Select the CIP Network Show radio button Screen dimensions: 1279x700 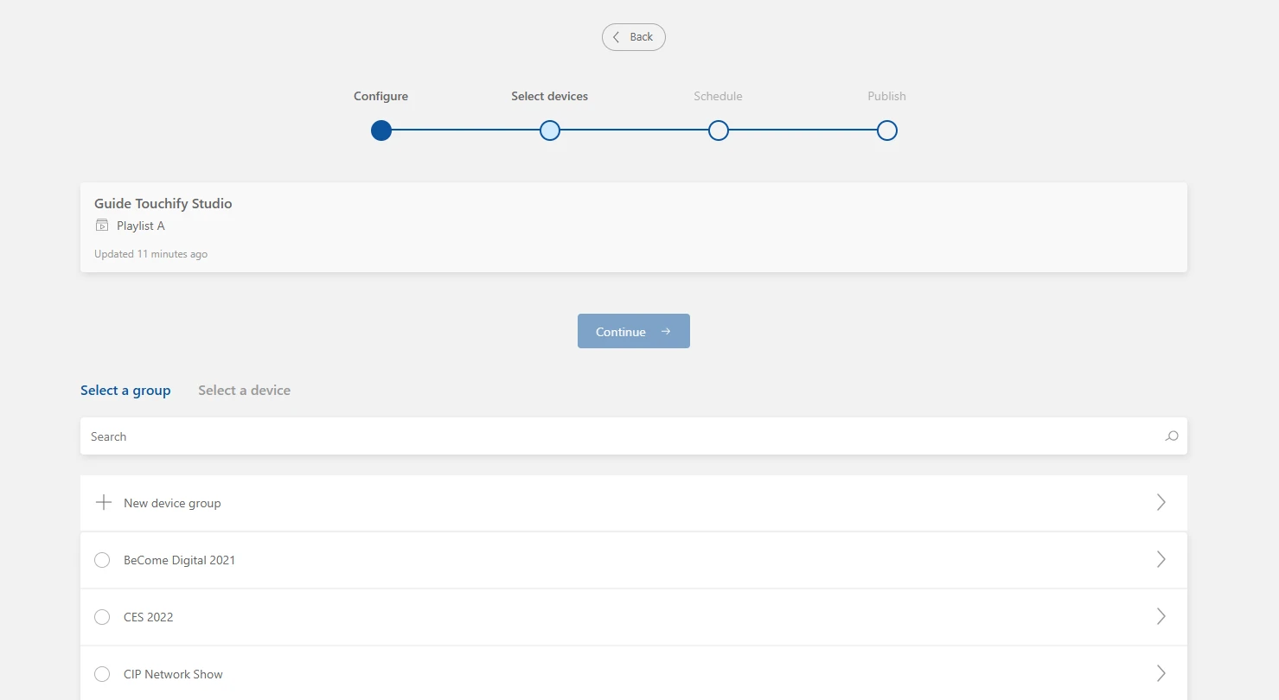(102, 674)
